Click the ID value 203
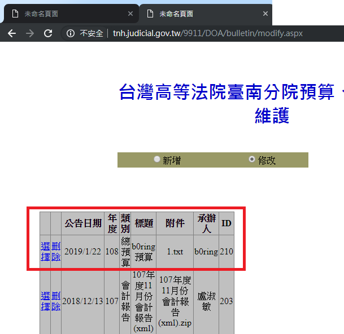Viewport: 344px width, 334px height. [227, 301]
